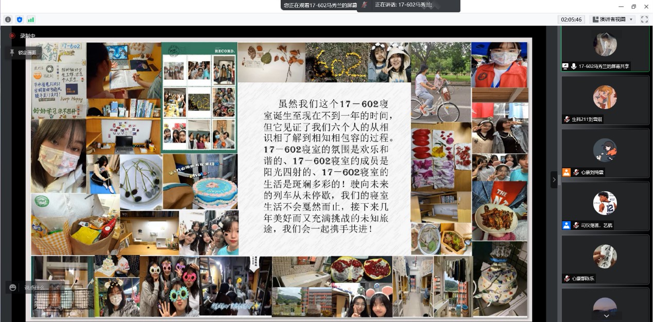Click the muted mic icon for 心康部陈乐
653x322 pixels.
click(567, 278)
